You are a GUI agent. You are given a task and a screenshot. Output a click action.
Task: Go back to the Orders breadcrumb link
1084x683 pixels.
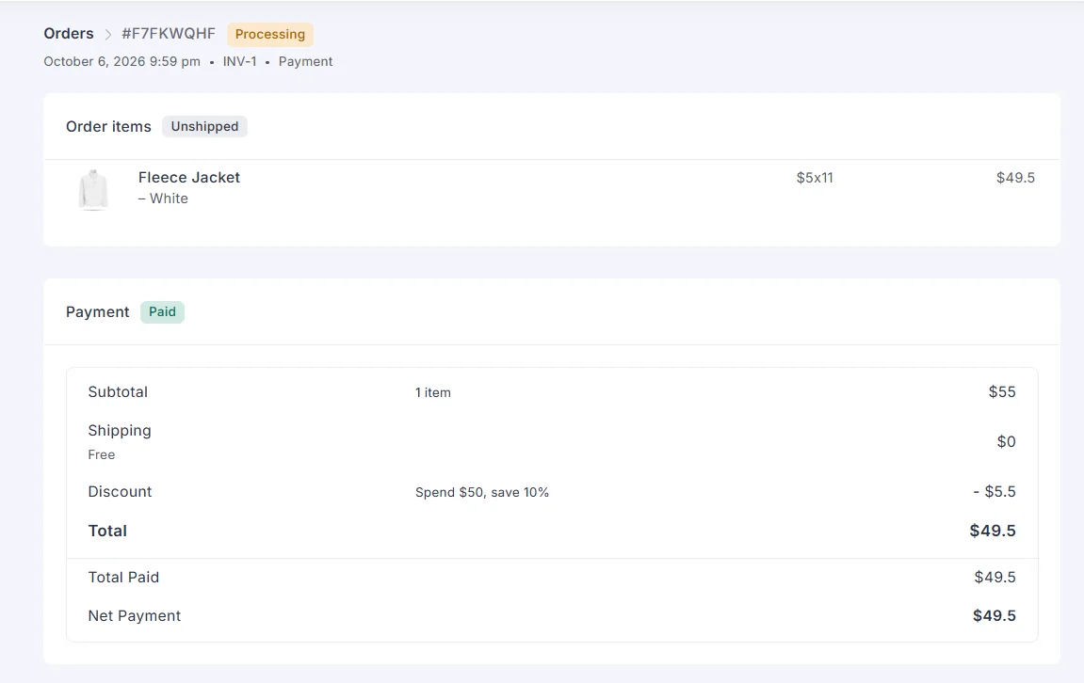(x=69, y=34)
